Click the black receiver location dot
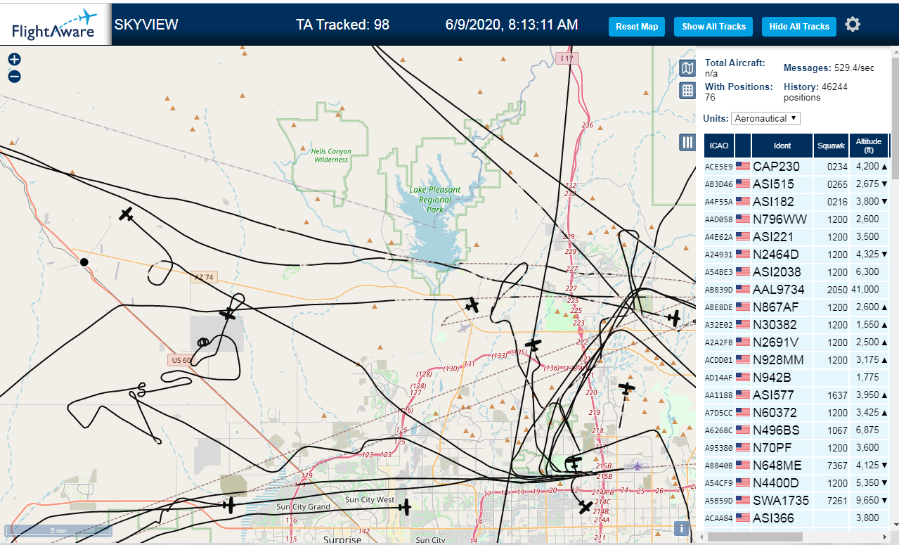Screen dimensions: 899x545 [84, 262]
